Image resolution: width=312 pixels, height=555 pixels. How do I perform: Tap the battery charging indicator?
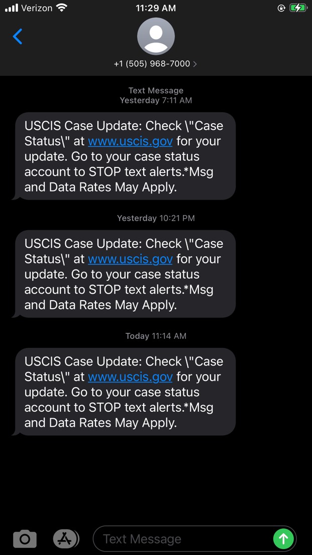tap(298, 8)
